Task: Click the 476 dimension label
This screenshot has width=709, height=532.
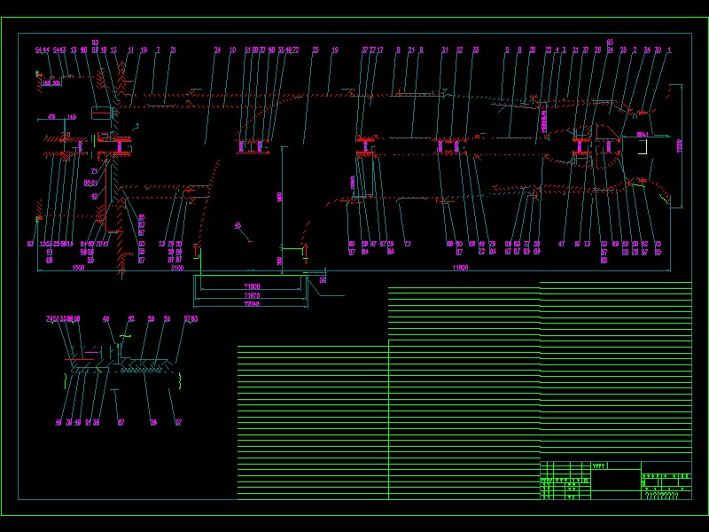Action: click(x=51, y=117)
